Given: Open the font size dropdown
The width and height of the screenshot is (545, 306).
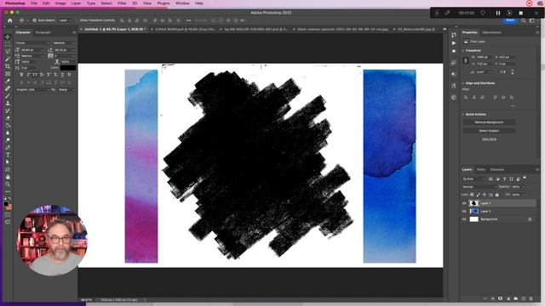Looking at the screenshot, I should [x=43, y=50].
